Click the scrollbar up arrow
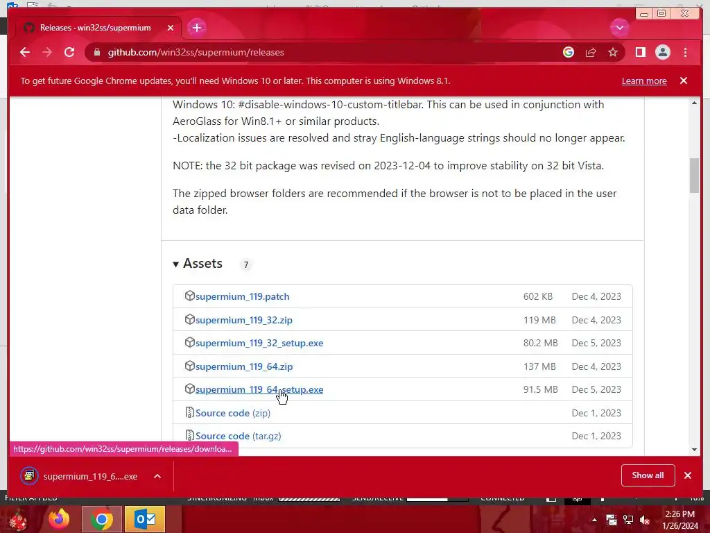The width and height of the screenshot is (710, 533). [694, 103]
